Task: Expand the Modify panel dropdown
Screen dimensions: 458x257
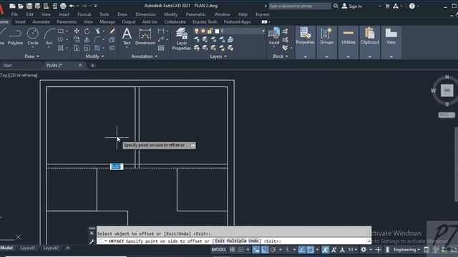Action: [94, 56]
